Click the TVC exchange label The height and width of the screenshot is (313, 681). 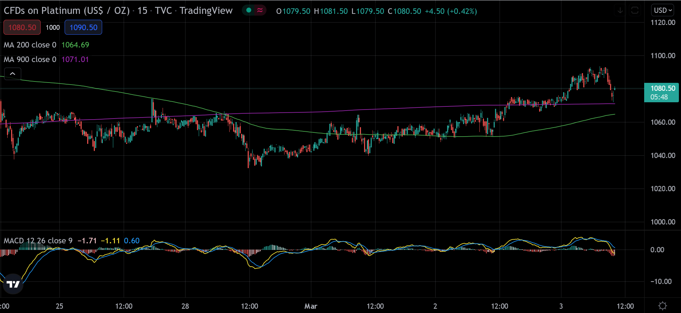point(163,11)
